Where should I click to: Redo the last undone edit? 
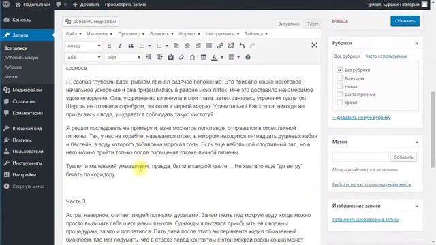point(253,46)
